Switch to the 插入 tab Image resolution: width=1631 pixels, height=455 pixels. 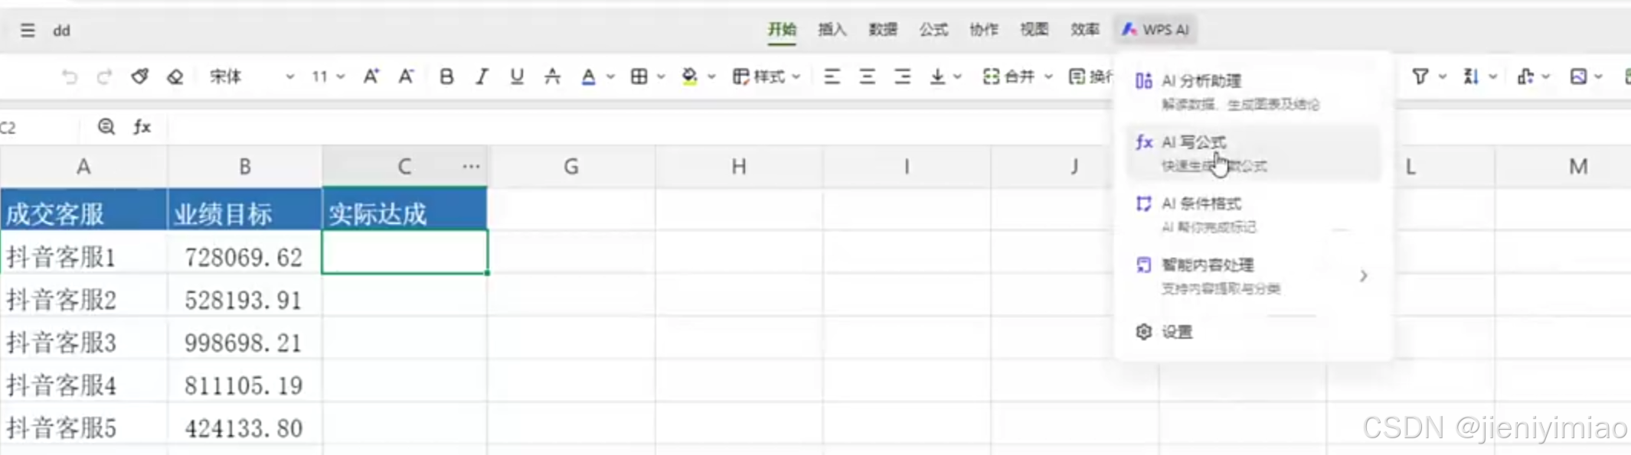coord(832,30)
